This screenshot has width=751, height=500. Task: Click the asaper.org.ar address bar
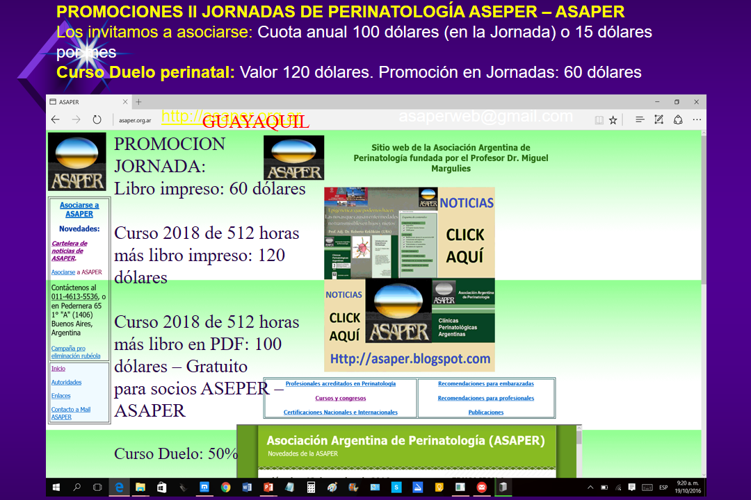point(135,121)
